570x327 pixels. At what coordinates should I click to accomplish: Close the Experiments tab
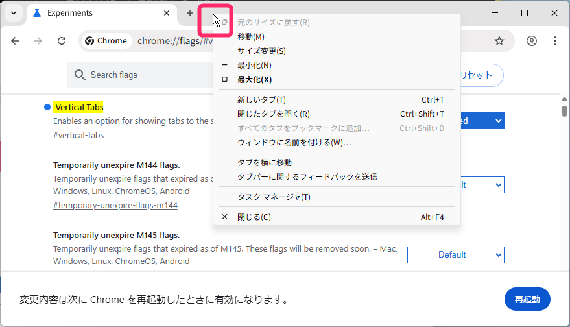pos(167,13)
